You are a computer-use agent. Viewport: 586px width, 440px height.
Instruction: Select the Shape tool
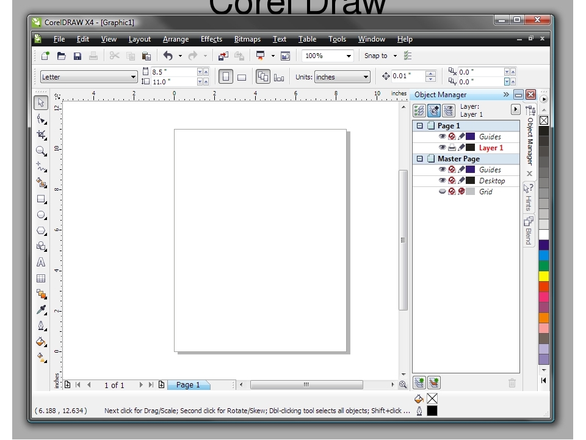point(41,119)
